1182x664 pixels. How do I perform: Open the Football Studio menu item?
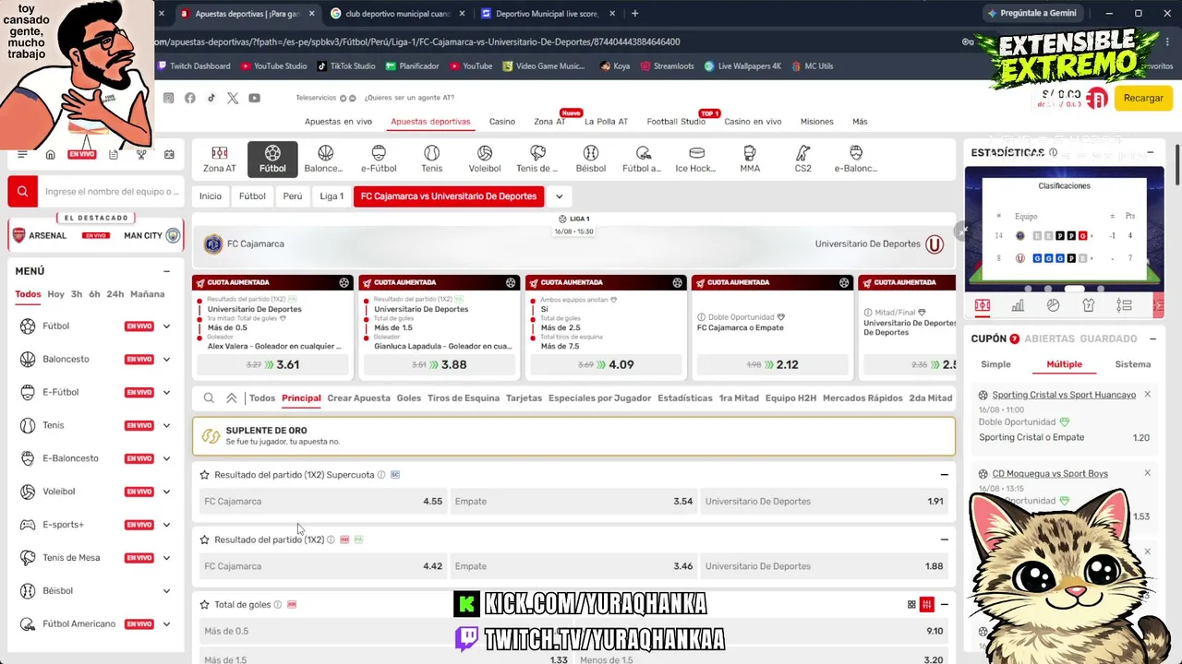coord(676,122)
